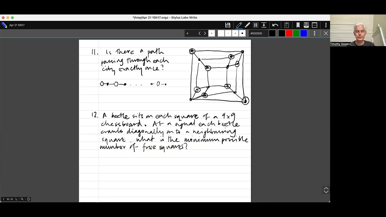Click the Paste clipboard icon
This screenshot has height=217, width=386.
coord(286,25)
